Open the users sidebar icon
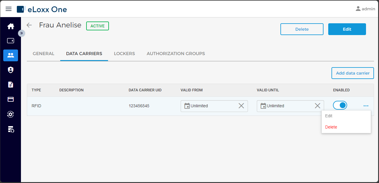Viewport: 379px width, 183px height. click(x=11, y=55)
